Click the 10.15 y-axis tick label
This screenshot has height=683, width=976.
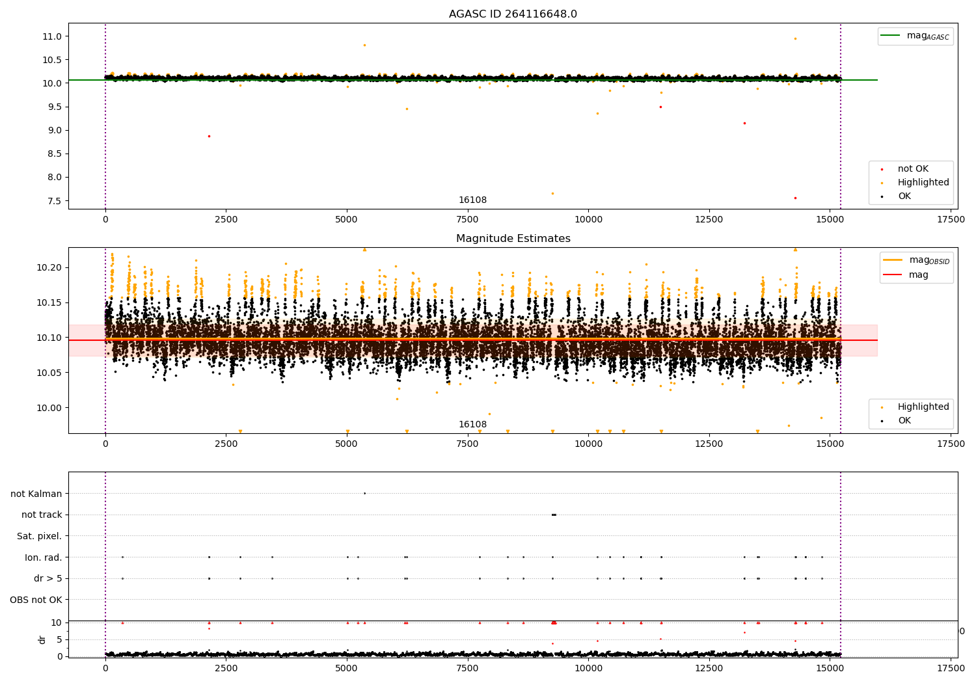[49, 302]
